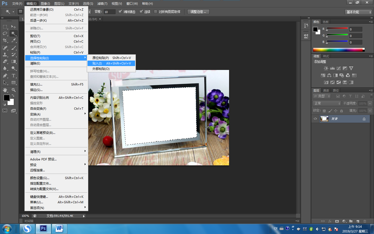Add a Brightness/Contrast adjustment
374x234 pixels.
pyautogui.click(x=326, y=68)
